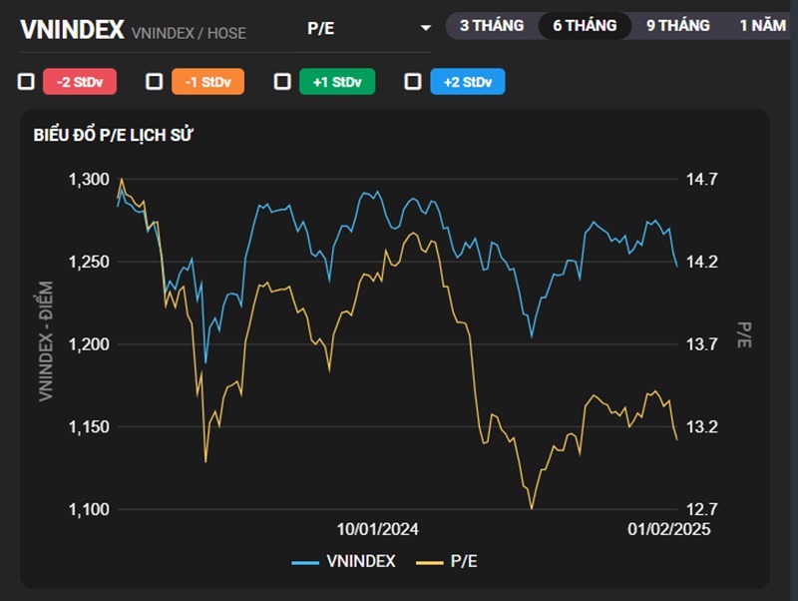Click the 13.7 right axis label
This screenshot has width=798, height=601.
tap(702, 344)
